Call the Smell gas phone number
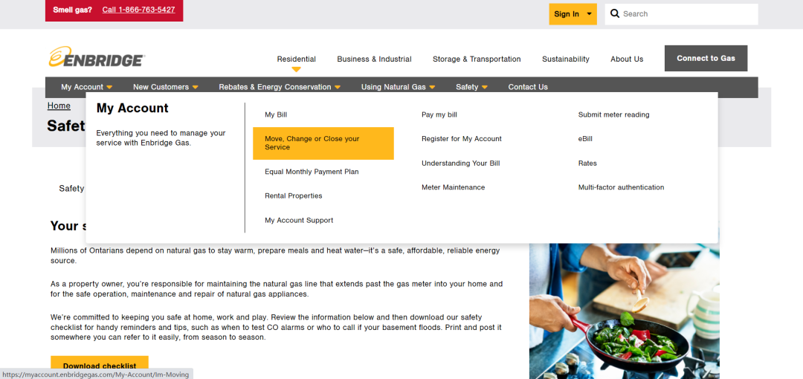803x379 pixels. pos(138,10)
